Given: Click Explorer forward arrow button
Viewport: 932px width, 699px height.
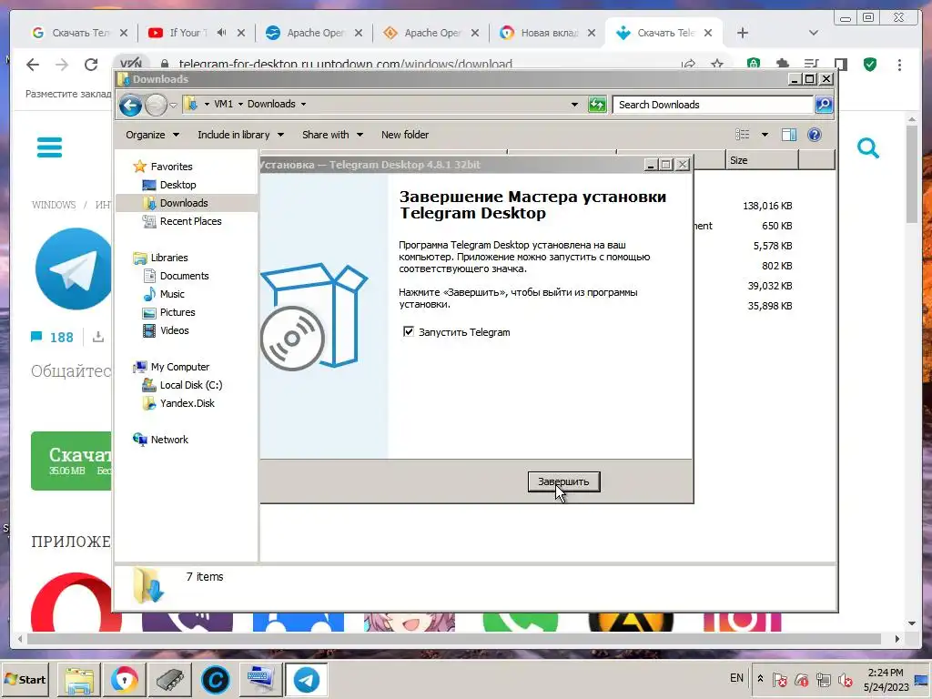Looking at the screenshot, I should click(155, 106).
